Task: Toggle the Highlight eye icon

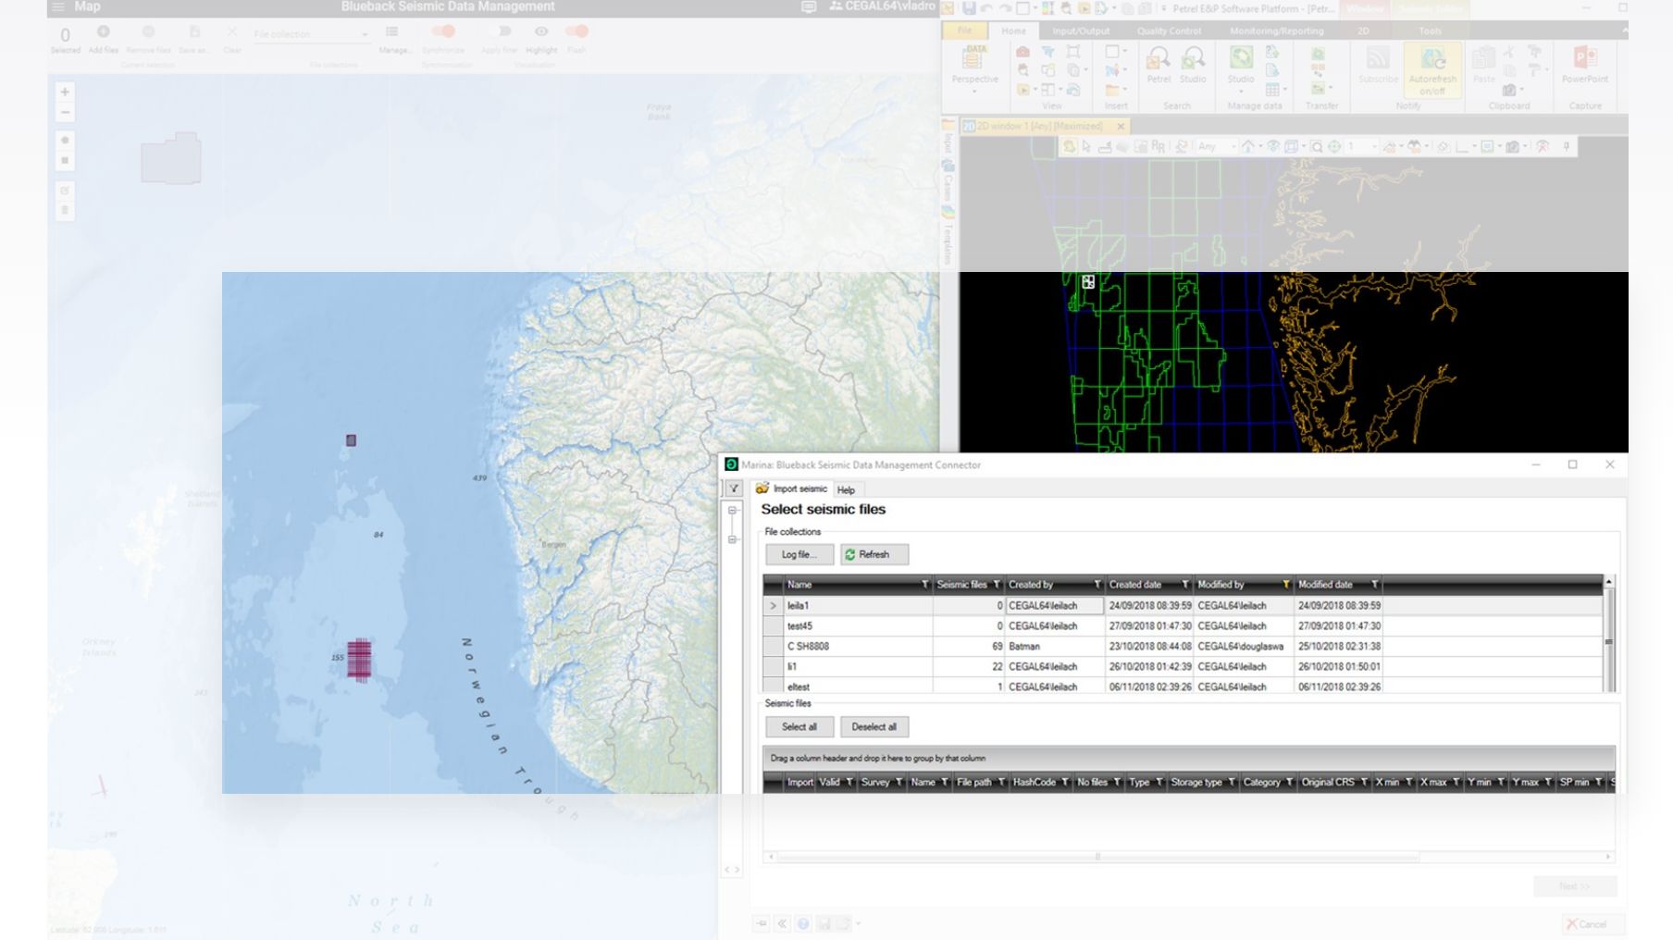Action: pyautogui.click(x=541, y=31)
